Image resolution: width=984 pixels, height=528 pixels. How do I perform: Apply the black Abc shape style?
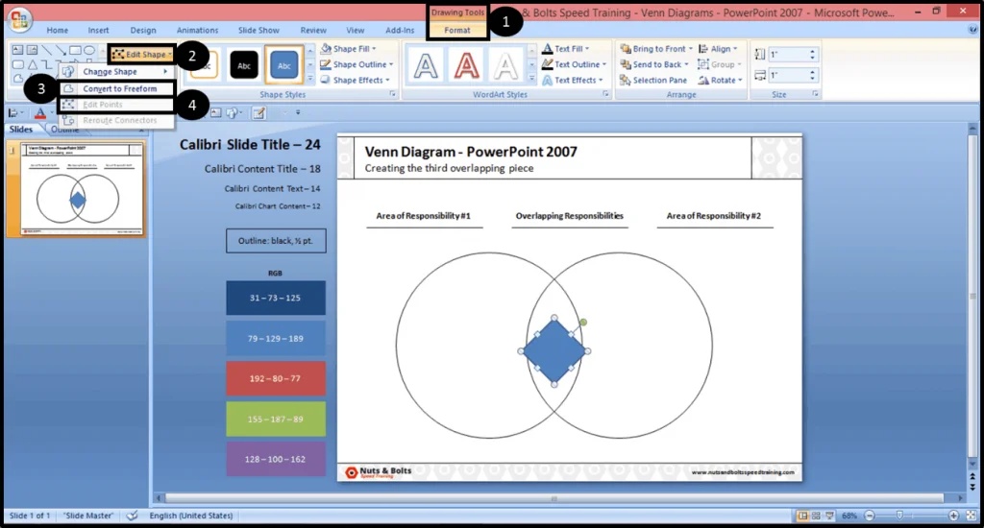243,65
